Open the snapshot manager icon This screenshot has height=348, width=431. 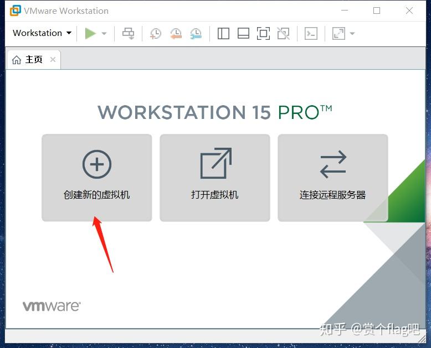[196, 34]
